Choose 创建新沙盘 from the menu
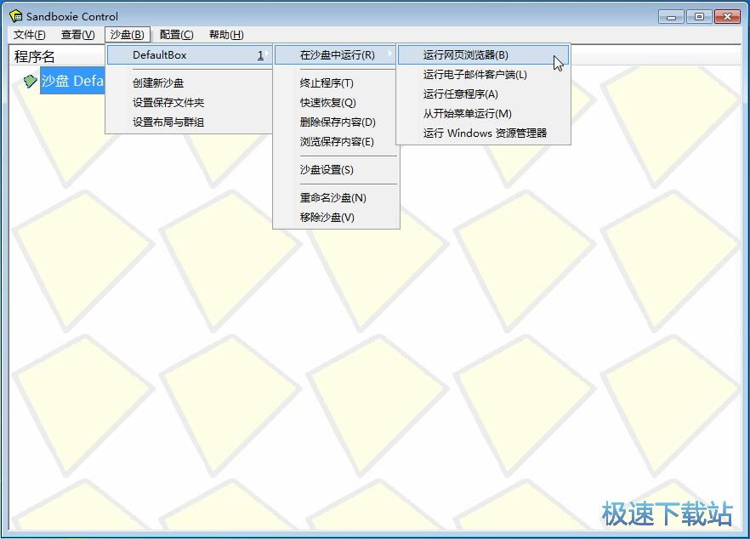Image resolution: width=750 pixels, height=539 pixels. pyautogui.click(x=190, y=82)
